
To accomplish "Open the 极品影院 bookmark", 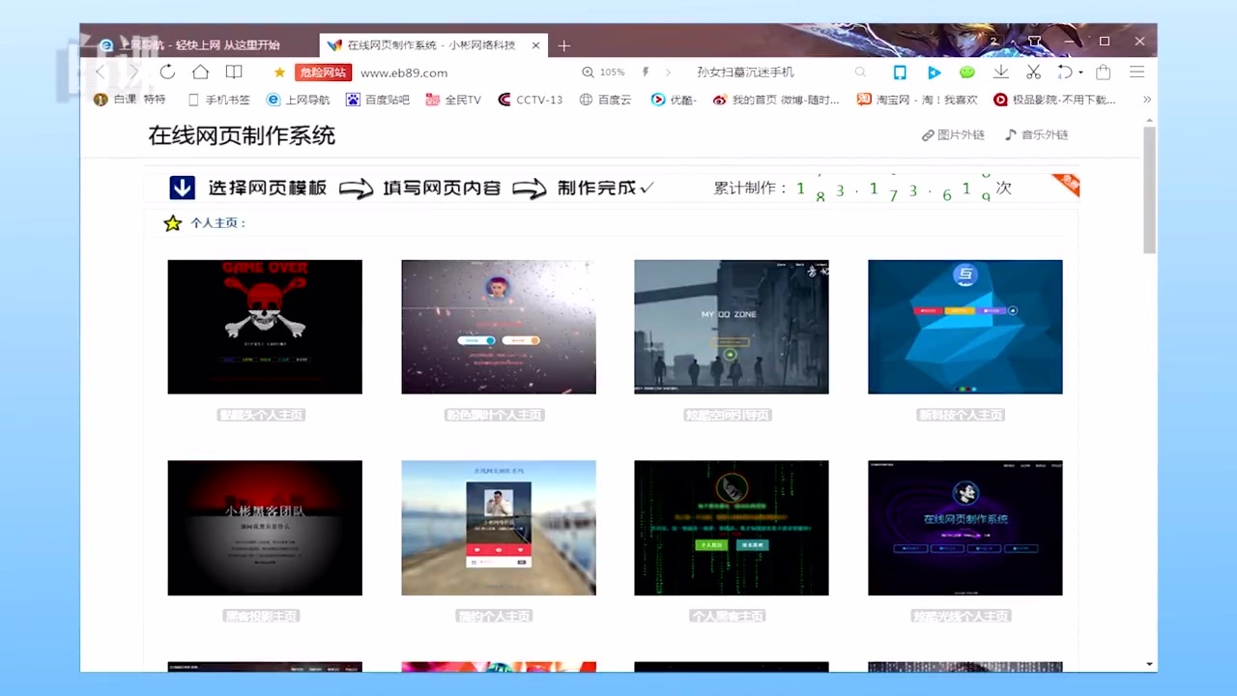I will click(1054, 100).
